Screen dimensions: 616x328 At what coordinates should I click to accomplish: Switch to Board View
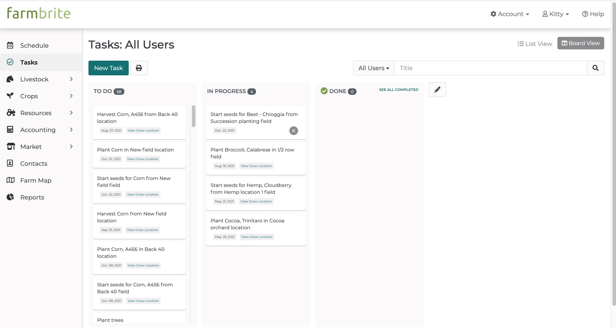click(x=580, y=43)
